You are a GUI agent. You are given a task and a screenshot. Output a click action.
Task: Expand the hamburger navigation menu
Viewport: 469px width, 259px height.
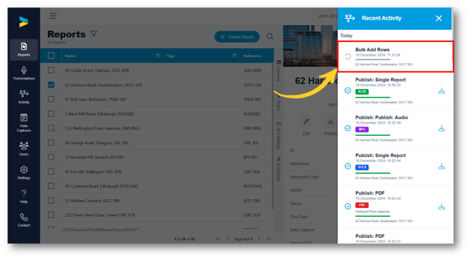[x=53, y=16]
